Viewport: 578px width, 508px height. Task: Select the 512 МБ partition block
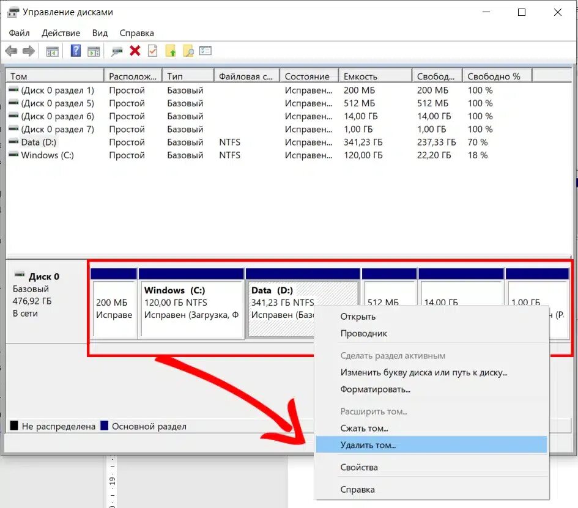click(x=389, y=287)
